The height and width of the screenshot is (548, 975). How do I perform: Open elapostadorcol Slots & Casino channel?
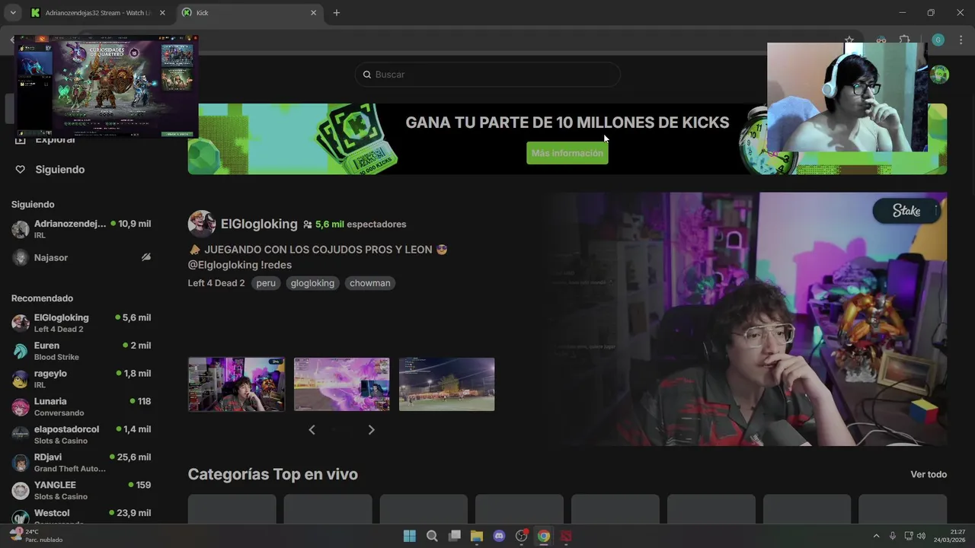coord(82,435)
